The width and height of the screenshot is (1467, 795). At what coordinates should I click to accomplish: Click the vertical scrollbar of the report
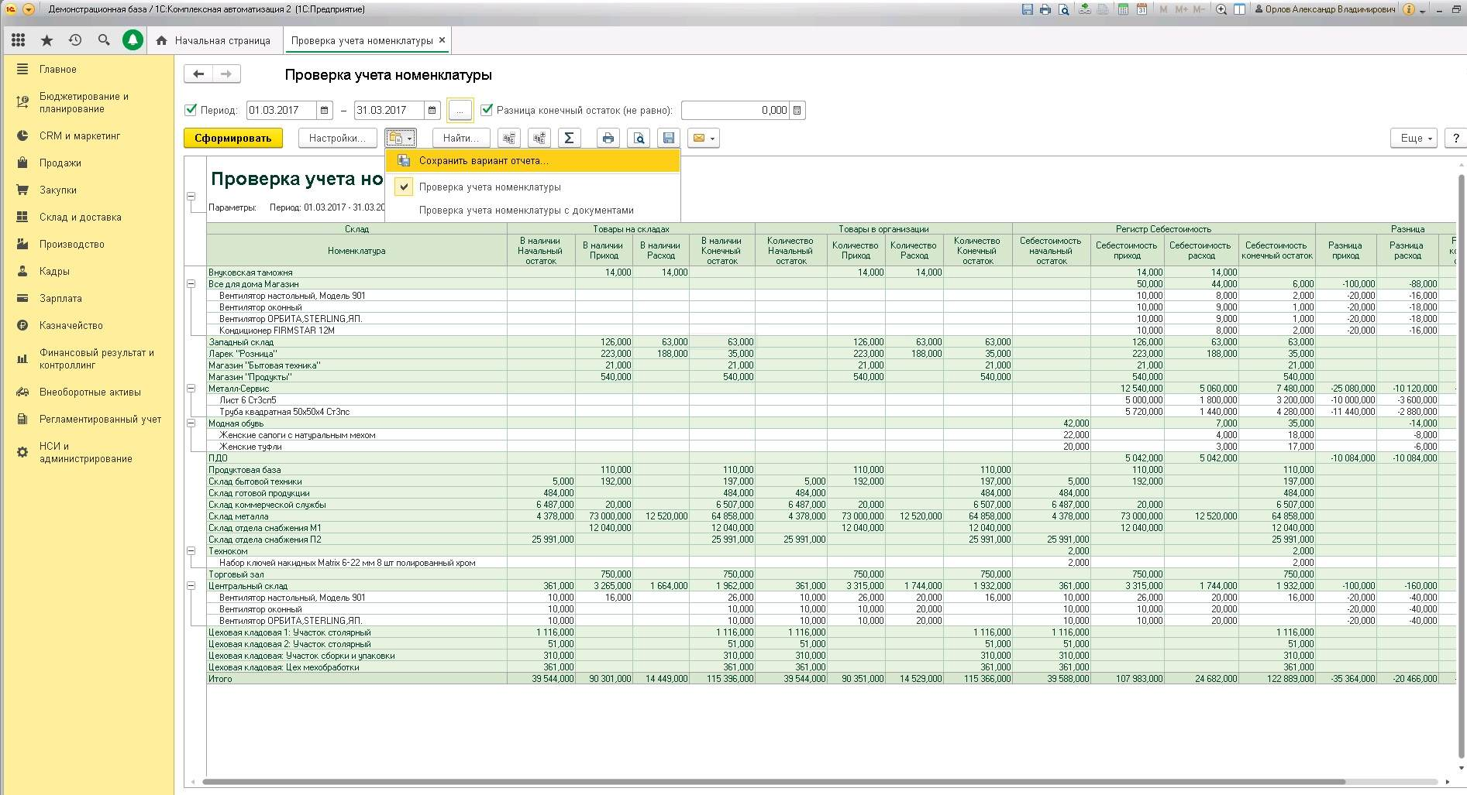(x=1461, y=464)
